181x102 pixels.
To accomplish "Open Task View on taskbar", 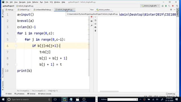I will pyautogui.click(x=55, y=99).
